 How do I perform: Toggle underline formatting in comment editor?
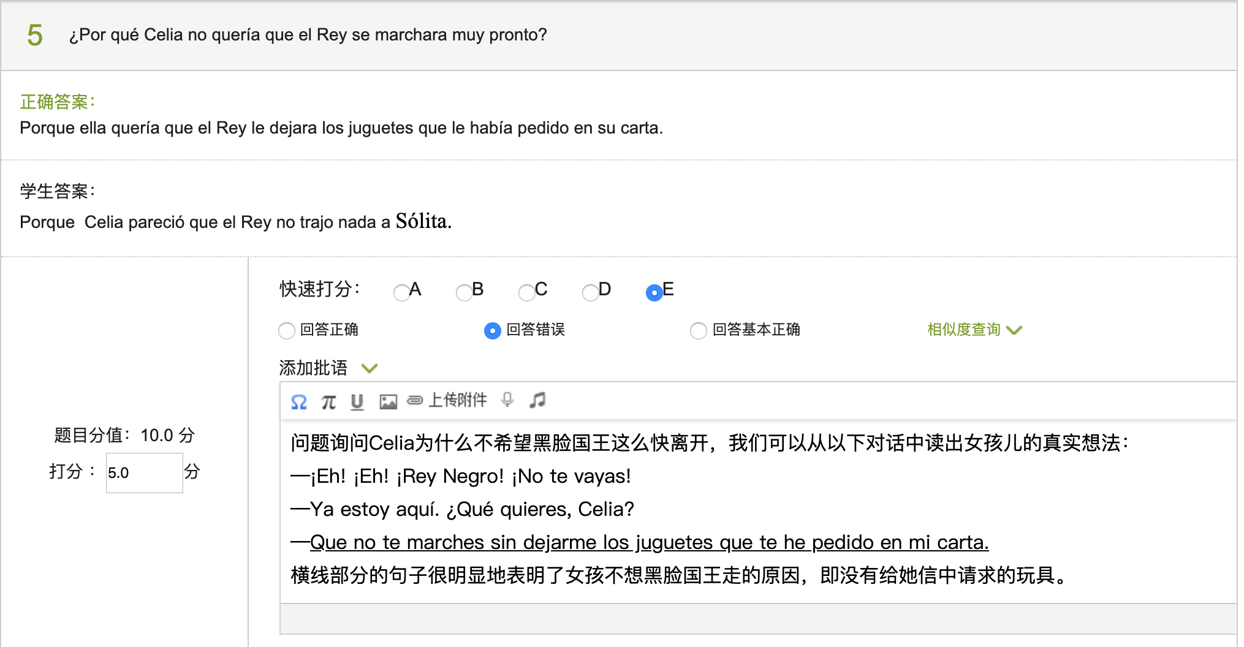click(x=357, y=402)
